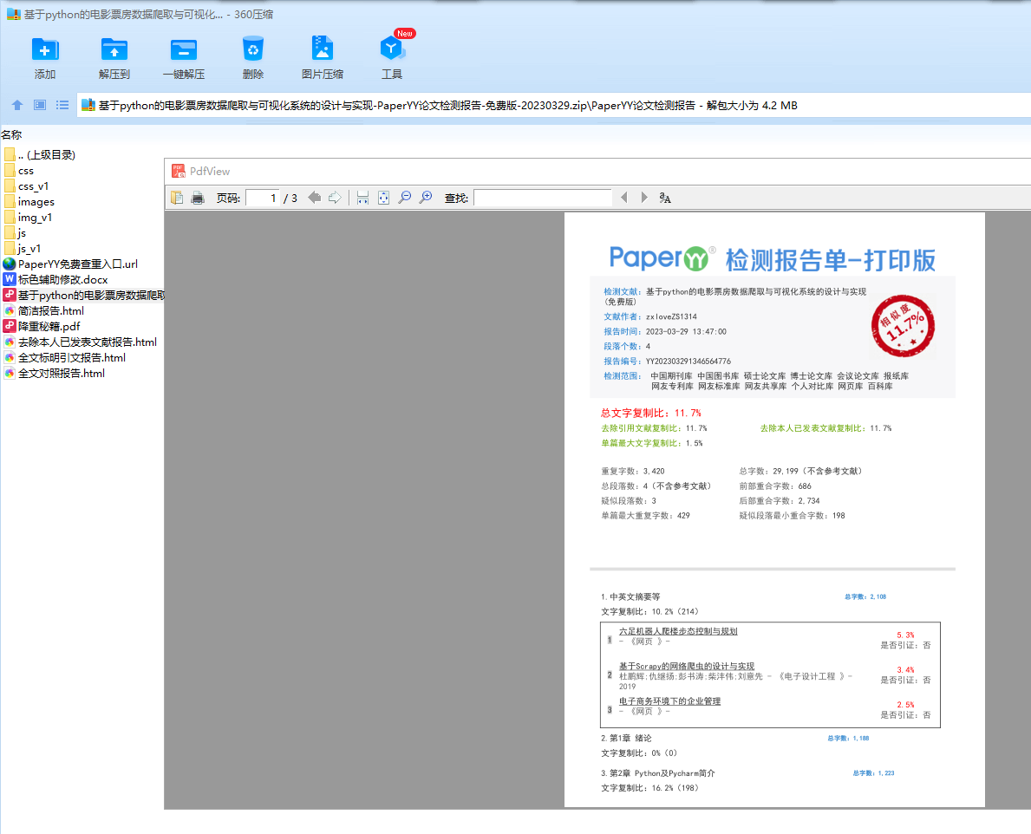1031x834 pixels.
Task: Go up one level with the up arrow
Action: (x=17, y=105)
